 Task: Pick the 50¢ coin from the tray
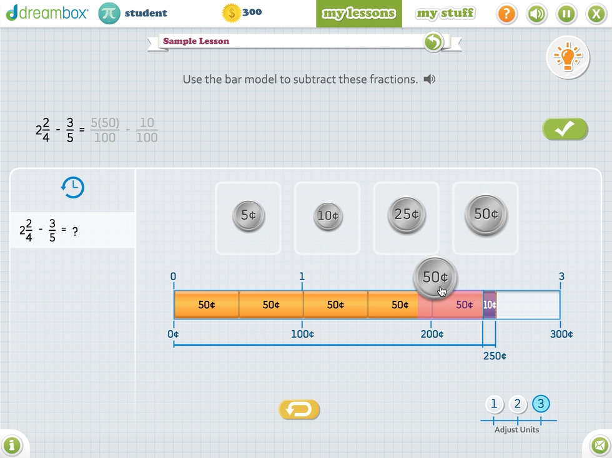pos(486,214)
